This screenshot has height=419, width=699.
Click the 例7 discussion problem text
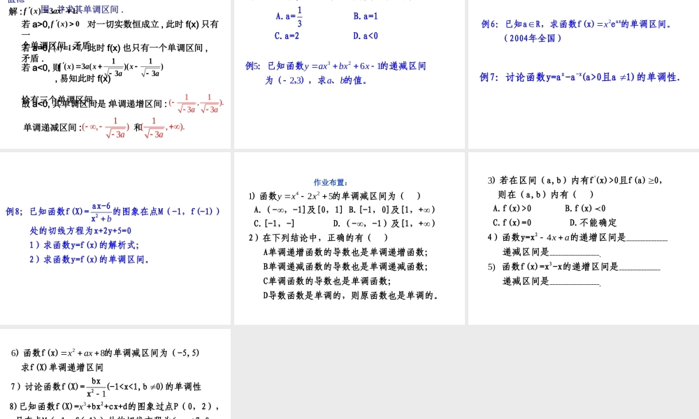tap(580, 77)
